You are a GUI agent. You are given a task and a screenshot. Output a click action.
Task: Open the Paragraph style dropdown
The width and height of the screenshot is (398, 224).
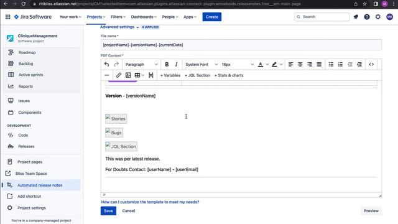pyautogui.click(x=141, y=64)
